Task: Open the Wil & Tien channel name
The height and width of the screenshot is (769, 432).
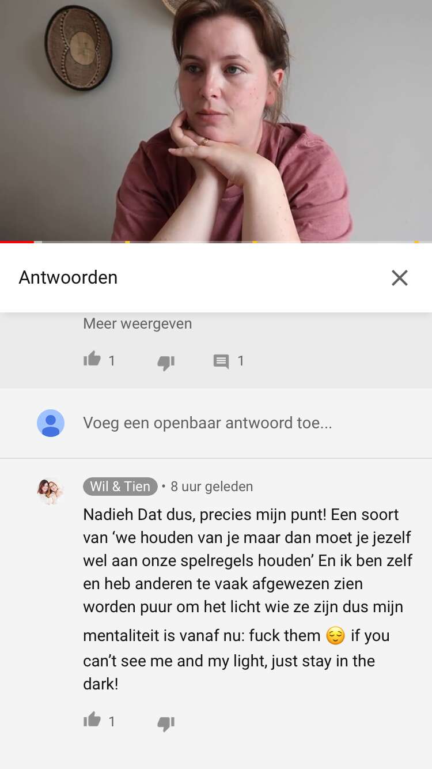Action: click(120, 487)
